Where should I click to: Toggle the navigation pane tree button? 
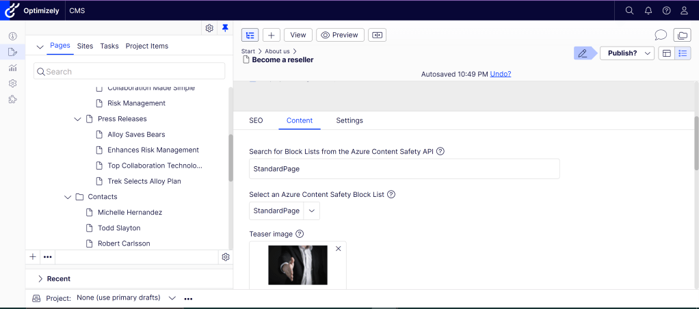(x=250, y=35)
